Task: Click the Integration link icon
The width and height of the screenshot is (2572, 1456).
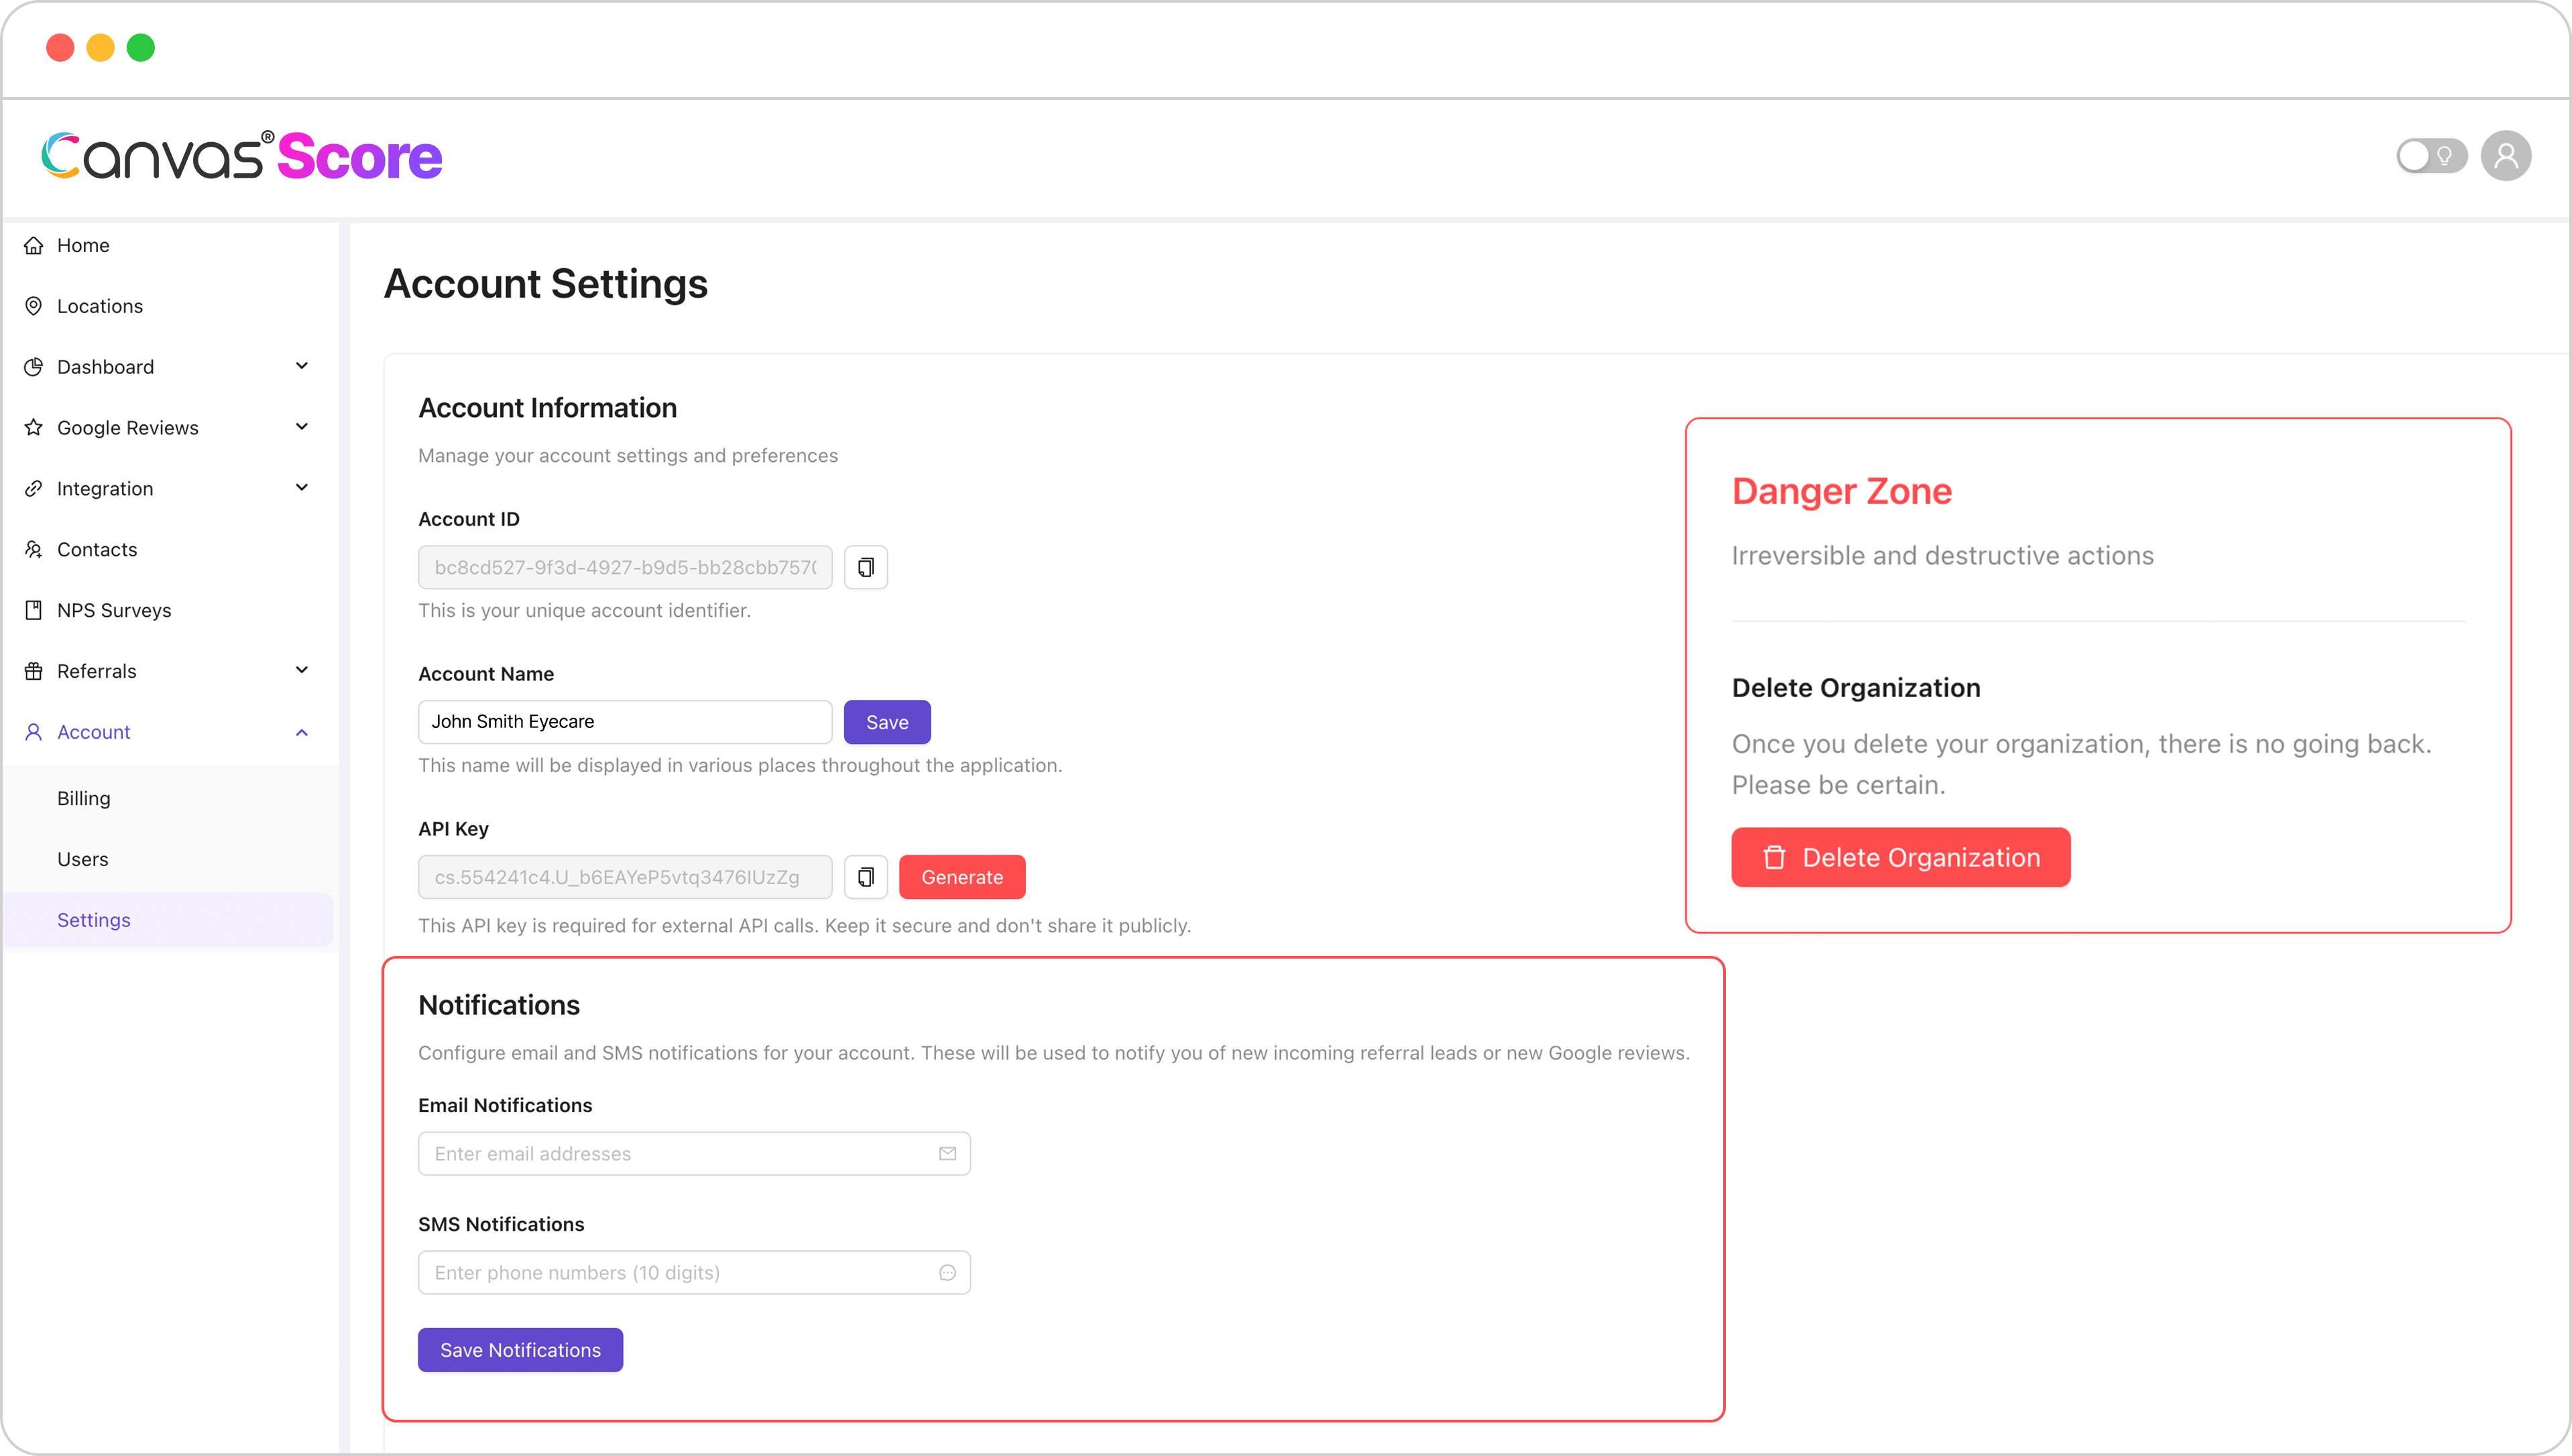Action: click(x=33, y=489)
